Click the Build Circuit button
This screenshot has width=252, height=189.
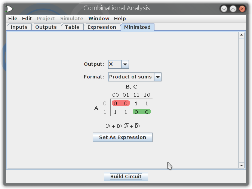tap(126, 176)
